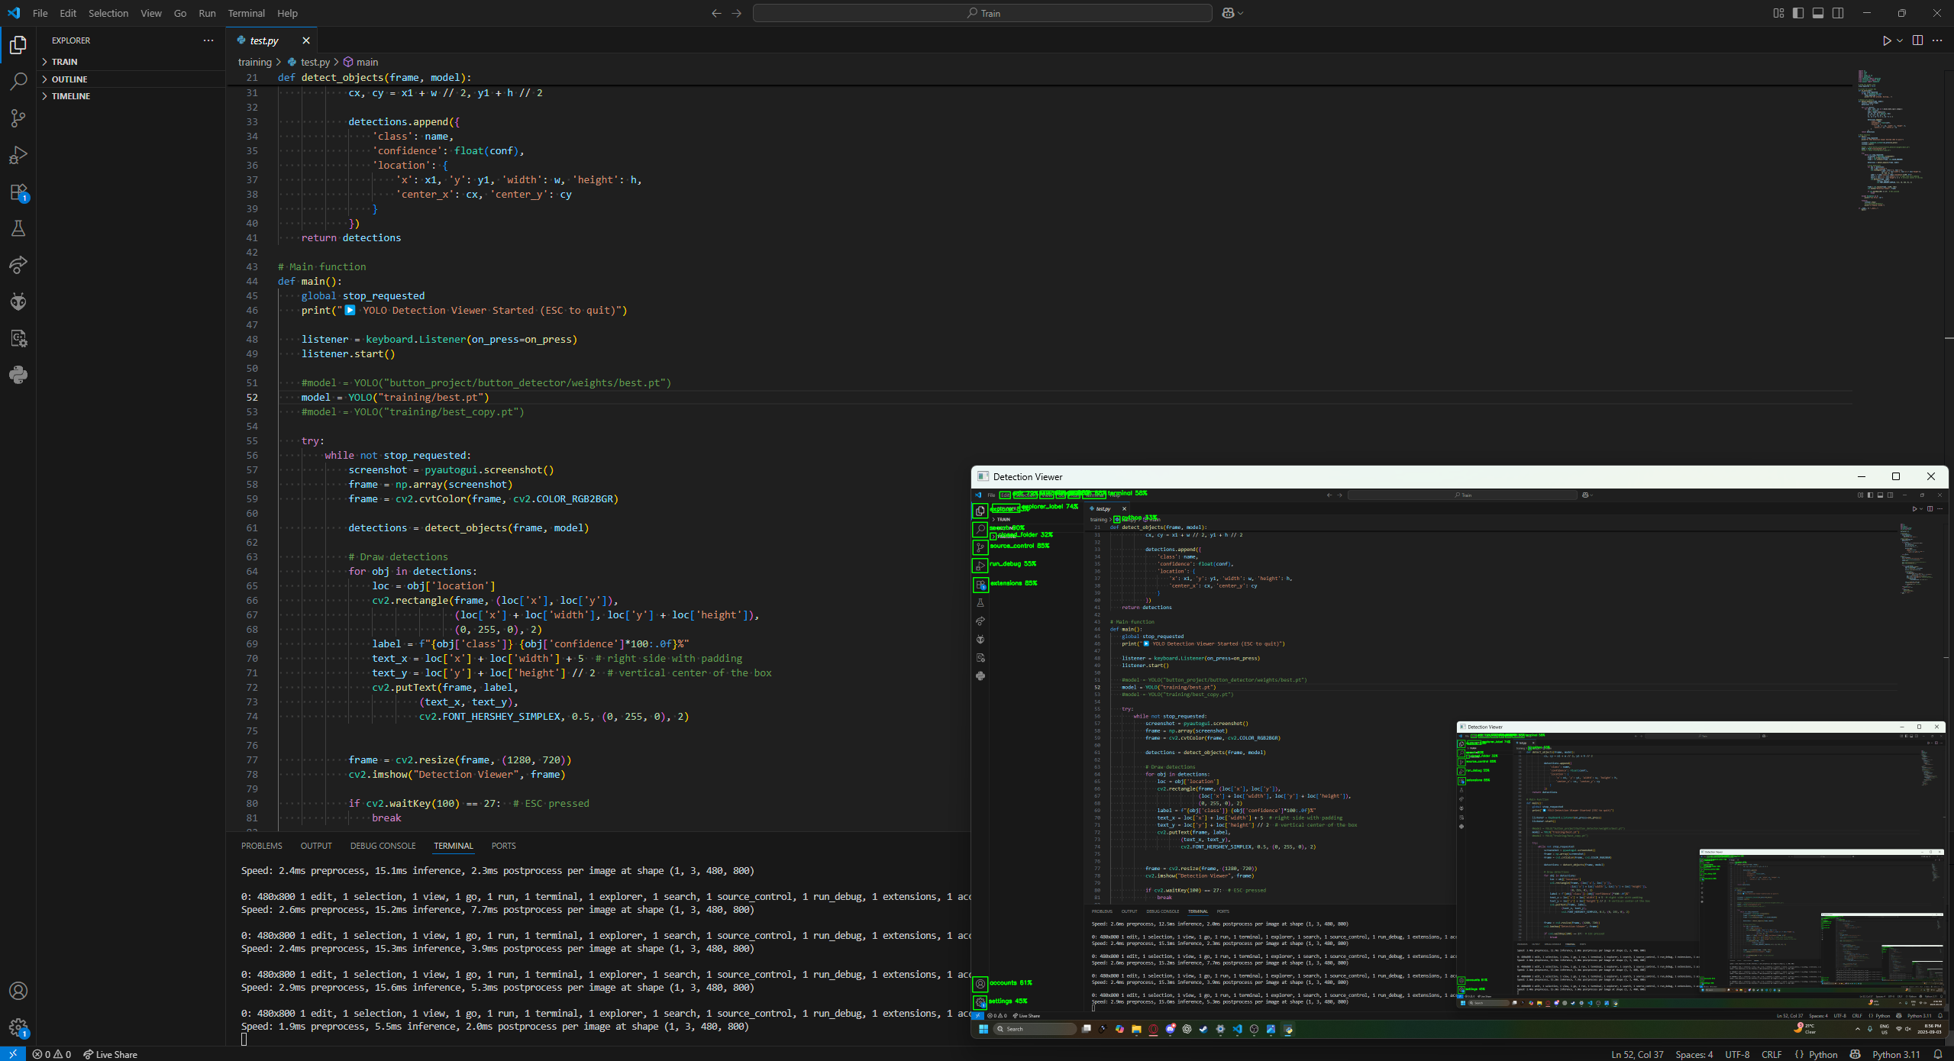
Task: Click Live Share button in status bar
Action: coord(111,1054)
